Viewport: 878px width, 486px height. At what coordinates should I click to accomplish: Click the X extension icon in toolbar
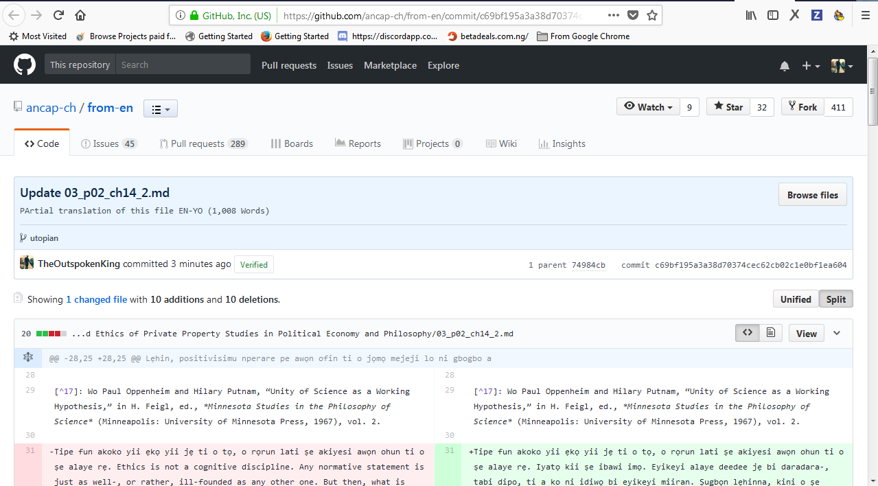794,15
